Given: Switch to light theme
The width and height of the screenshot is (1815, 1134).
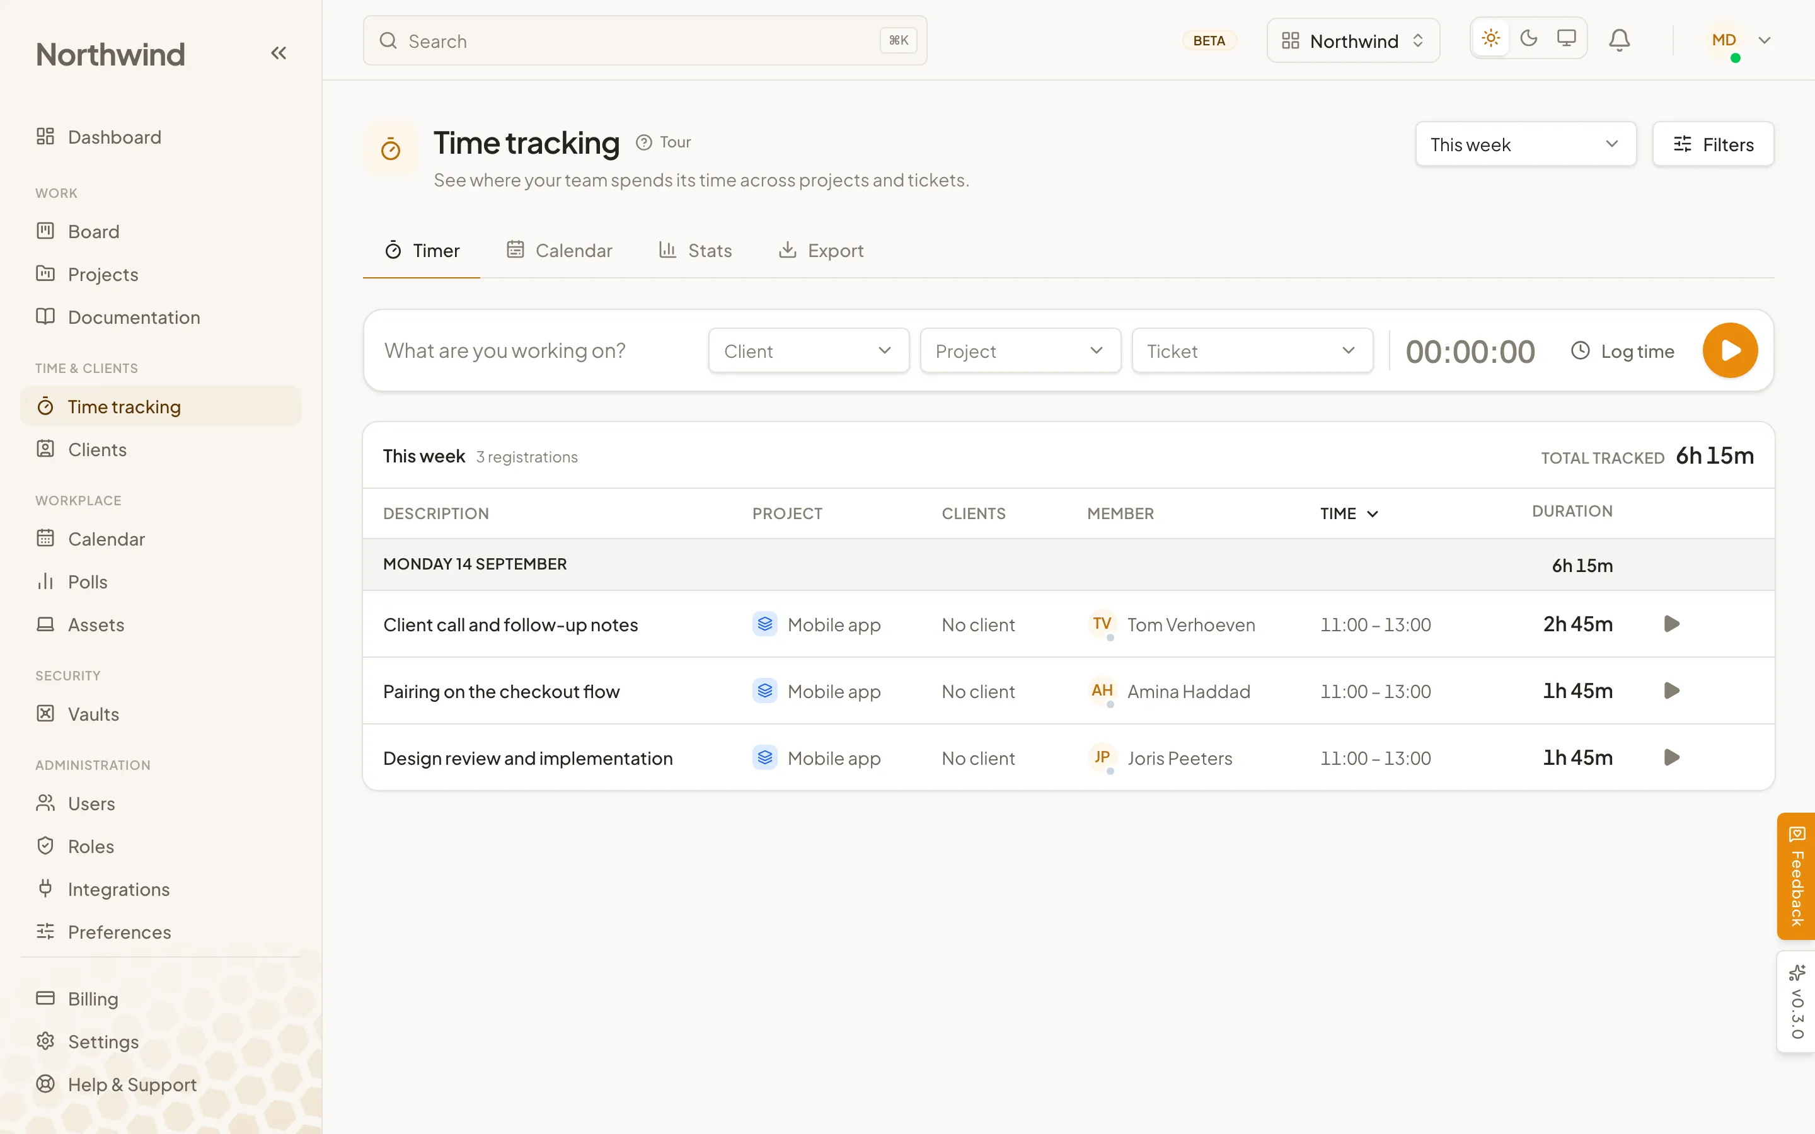Looking at the screenshot, I should 1491,38.
